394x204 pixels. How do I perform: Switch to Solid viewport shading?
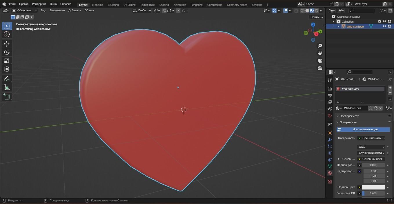pos(307,10)
